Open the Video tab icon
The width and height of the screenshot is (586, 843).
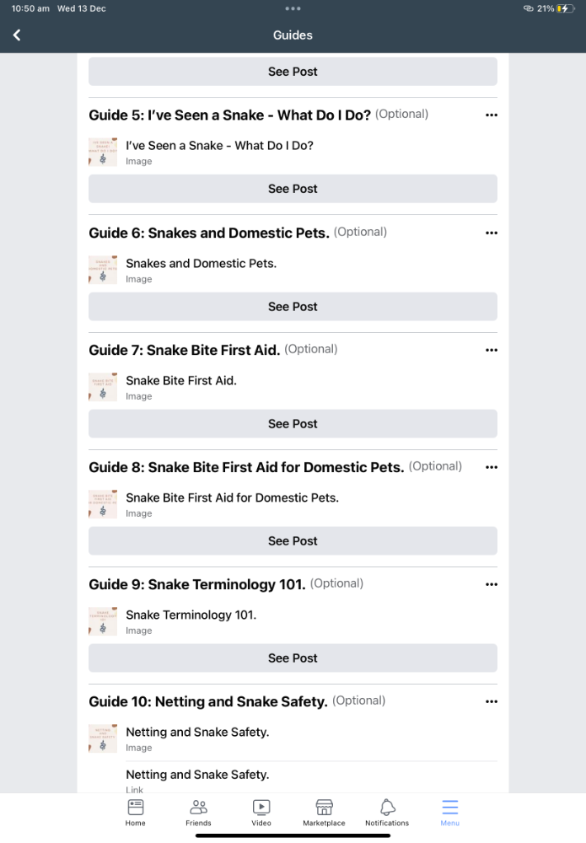click(x=261, y=807)
